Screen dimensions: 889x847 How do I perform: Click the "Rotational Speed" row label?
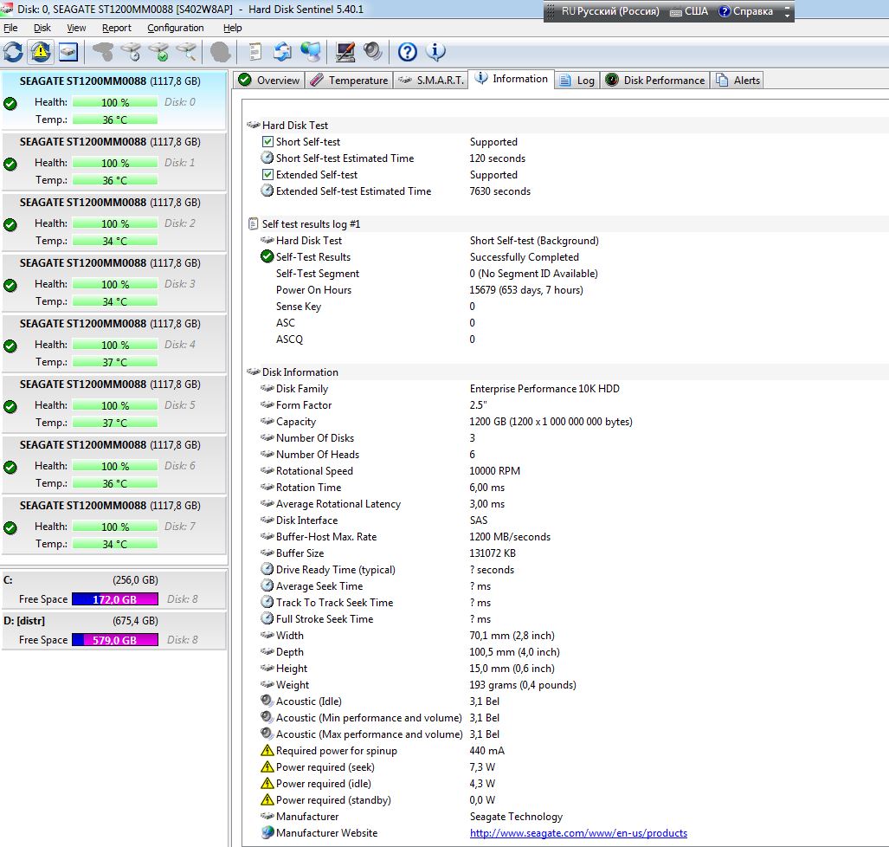(x=314, y=470)
